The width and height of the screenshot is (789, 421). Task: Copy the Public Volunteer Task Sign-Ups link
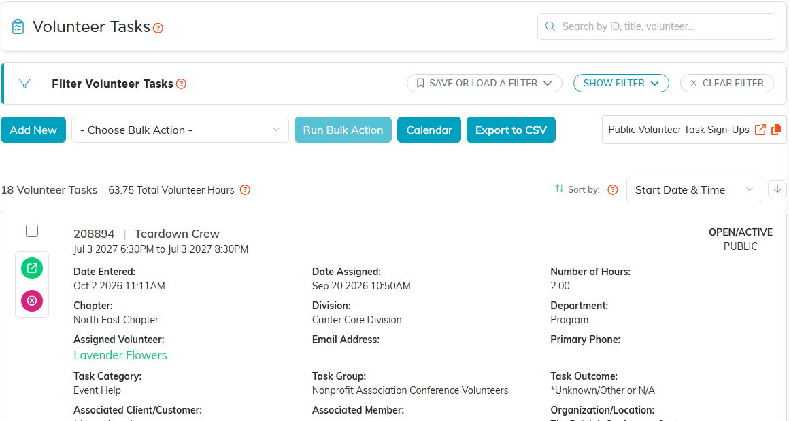[776, 130]
